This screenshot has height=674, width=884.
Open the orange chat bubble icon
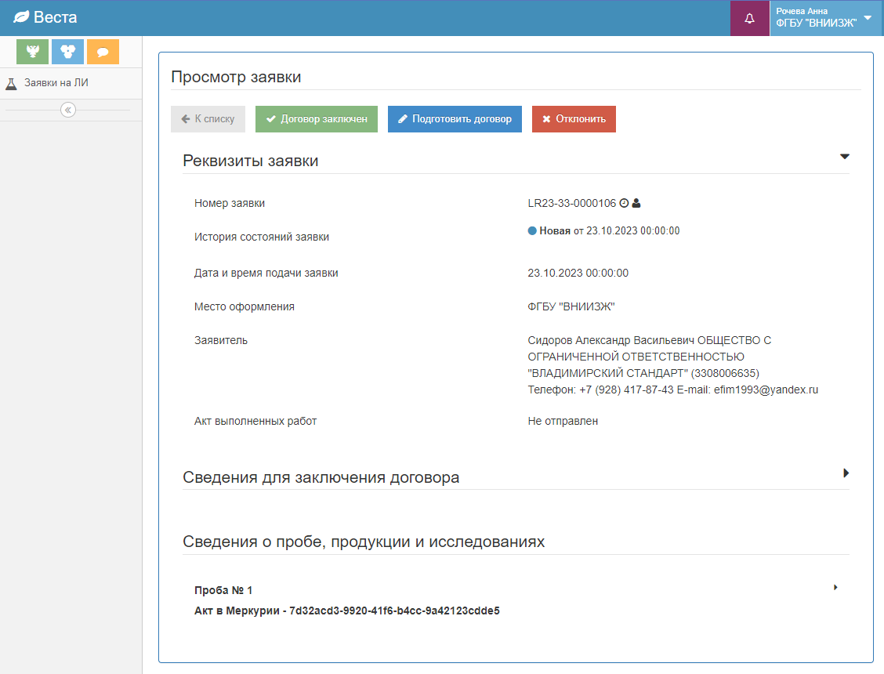(x=103, y=52)
